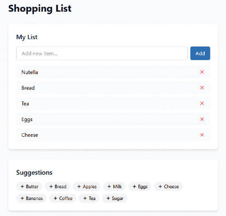226x216 pixels.
Task: Select the Cheese list row text
Action: 30,135
